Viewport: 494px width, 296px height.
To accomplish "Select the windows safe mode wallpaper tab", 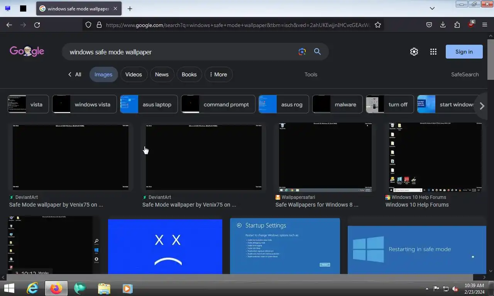I will [x=79, y=8].
